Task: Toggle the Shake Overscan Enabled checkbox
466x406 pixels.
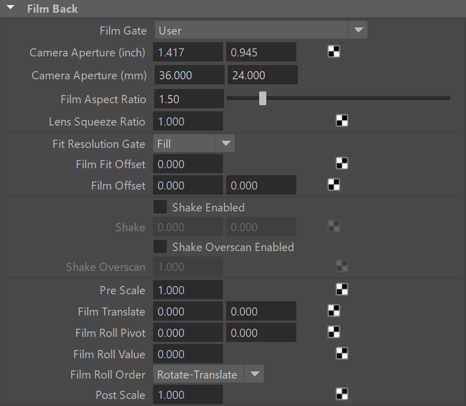Action: (160, 246)
